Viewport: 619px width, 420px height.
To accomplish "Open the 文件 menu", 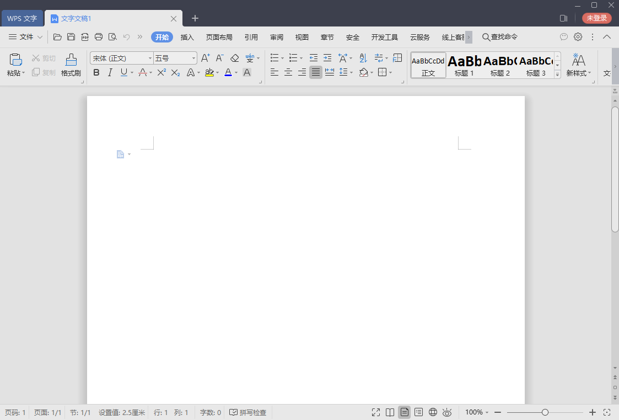I will pos(26,37).
